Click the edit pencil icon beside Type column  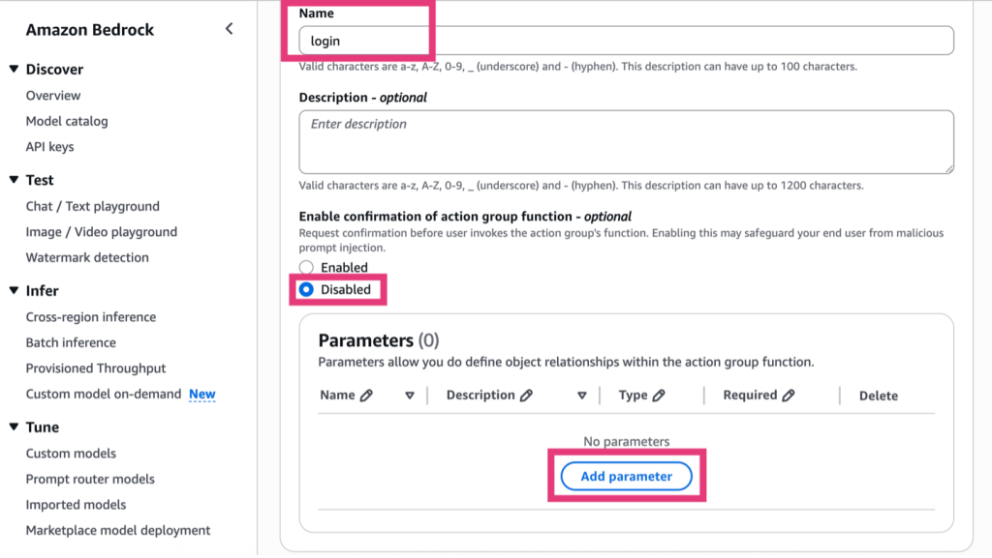pos(659,396)
